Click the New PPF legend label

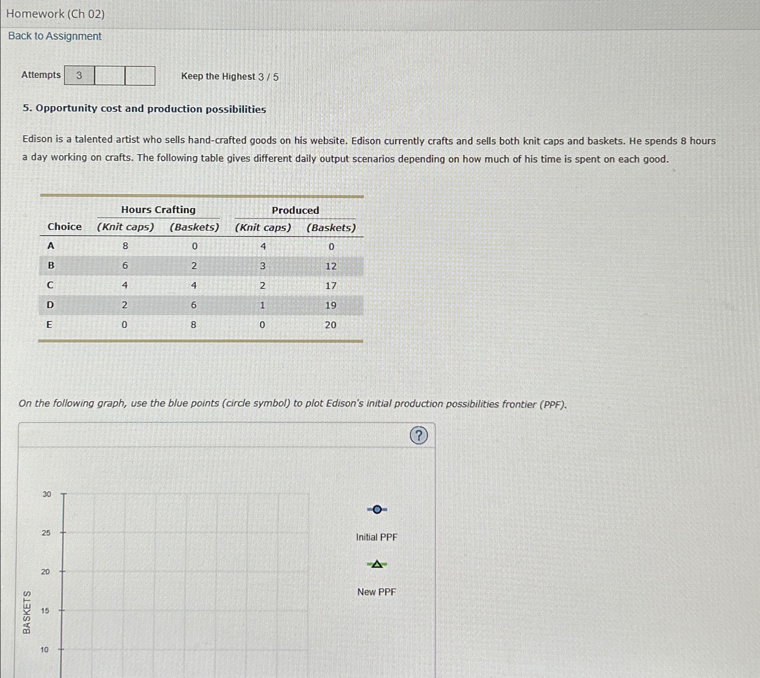(x=376, y=591)
